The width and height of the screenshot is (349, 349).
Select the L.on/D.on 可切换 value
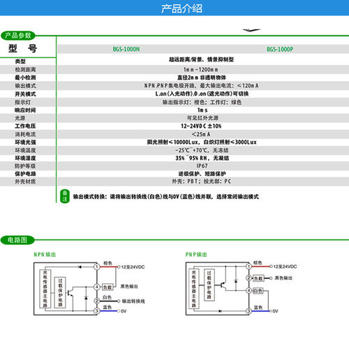tap(202, 94)
